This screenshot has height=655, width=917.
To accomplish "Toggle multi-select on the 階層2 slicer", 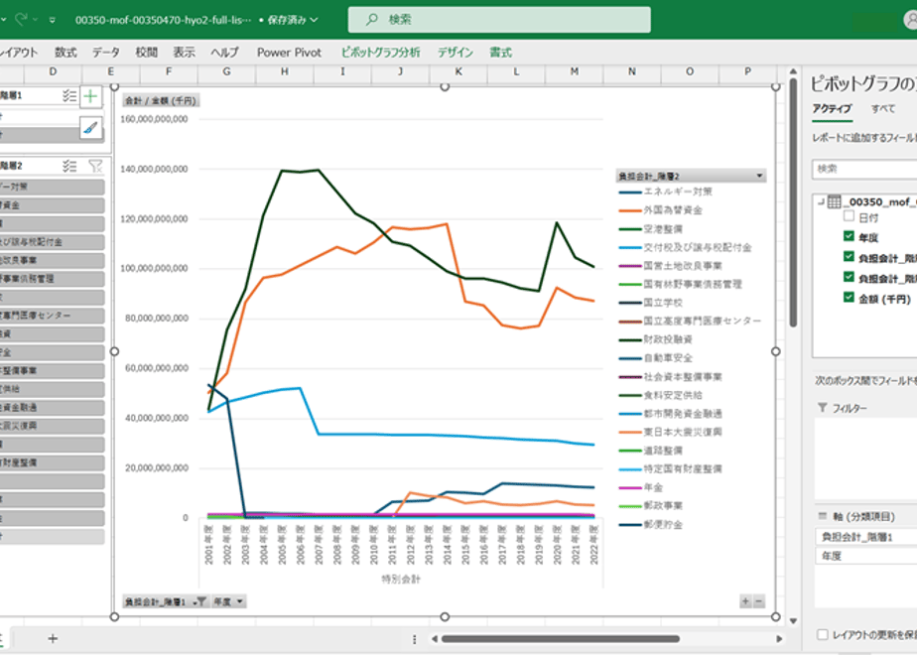I will pyautogui.click(x=69, y=166).
